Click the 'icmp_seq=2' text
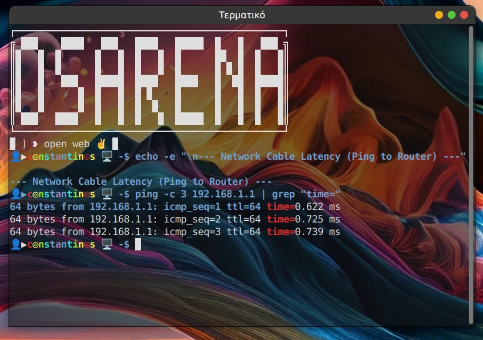The width and height of the screenshot is (483, 340). click(192, 219)
